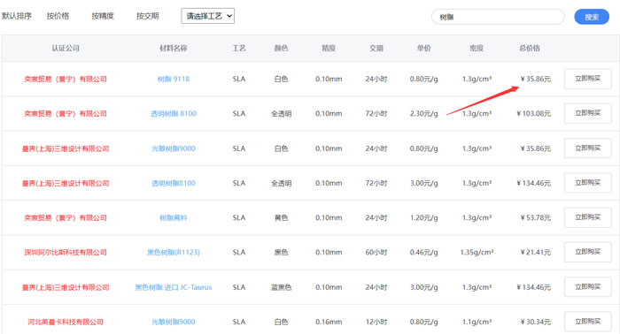This screenshot has height=334, width=620.
Task: Select the 2.30元/g unit price cell
Action: tap(424, 114)
